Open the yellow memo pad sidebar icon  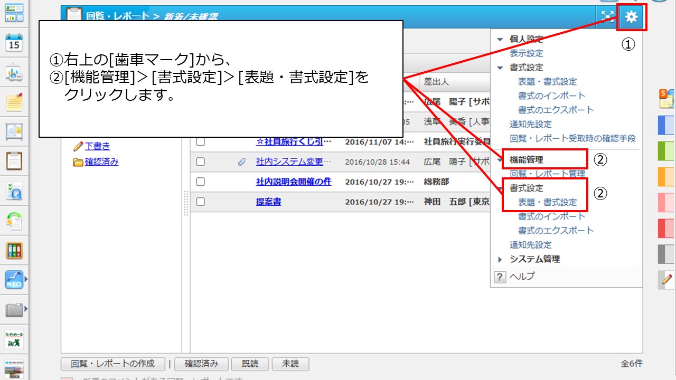pyautogui.click(x=14, y=102)
